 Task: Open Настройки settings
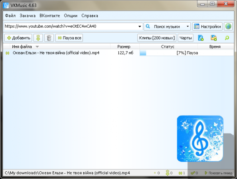(207, 27)
